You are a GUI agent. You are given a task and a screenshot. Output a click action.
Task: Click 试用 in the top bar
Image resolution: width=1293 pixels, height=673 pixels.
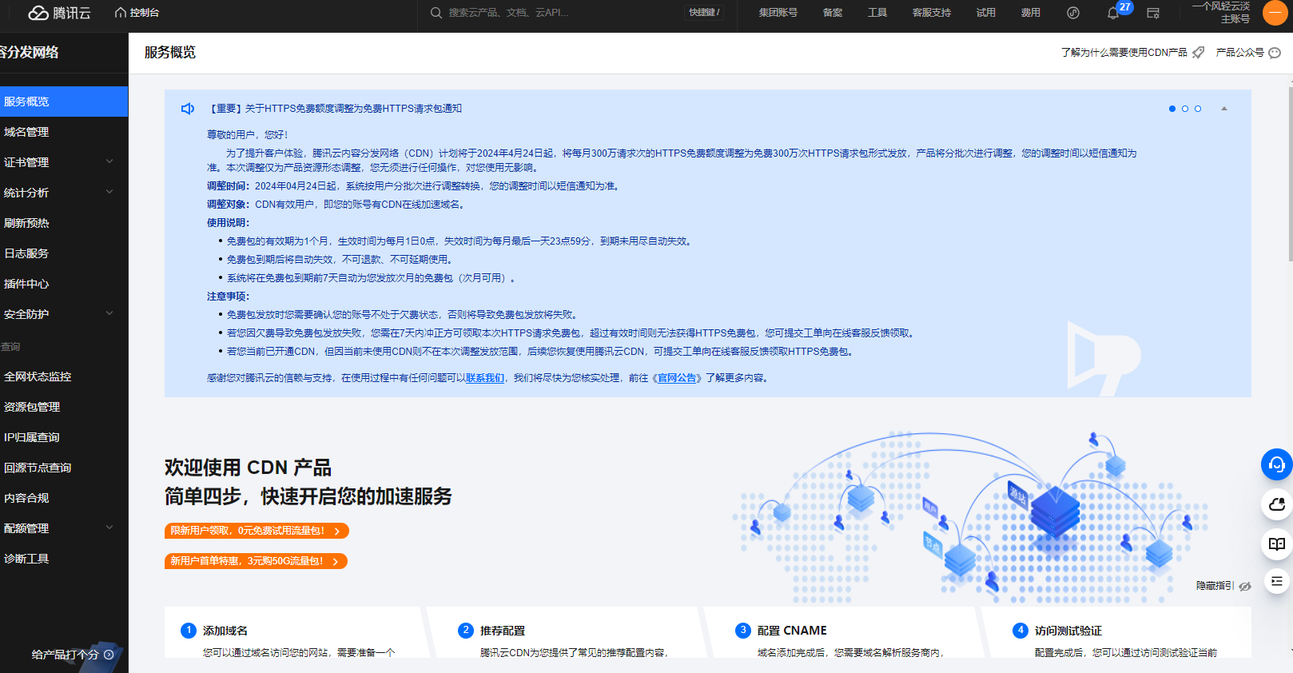coord(986,13)
